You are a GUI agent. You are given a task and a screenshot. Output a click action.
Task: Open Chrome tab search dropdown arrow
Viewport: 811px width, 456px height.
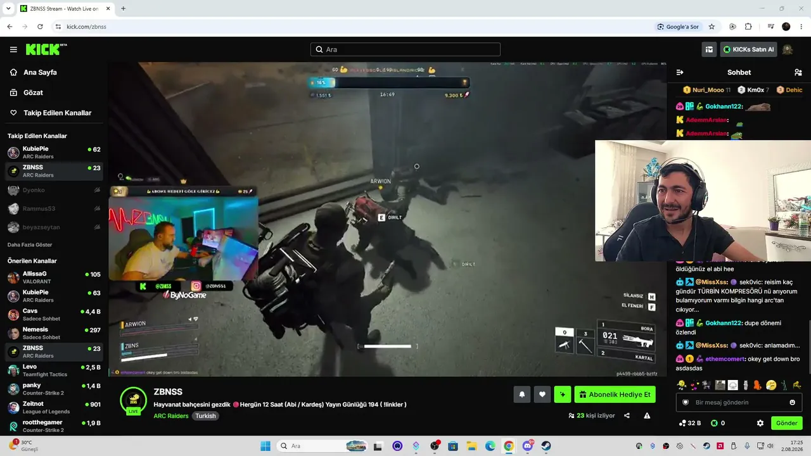pyautogui.click(x=8, y=9)
